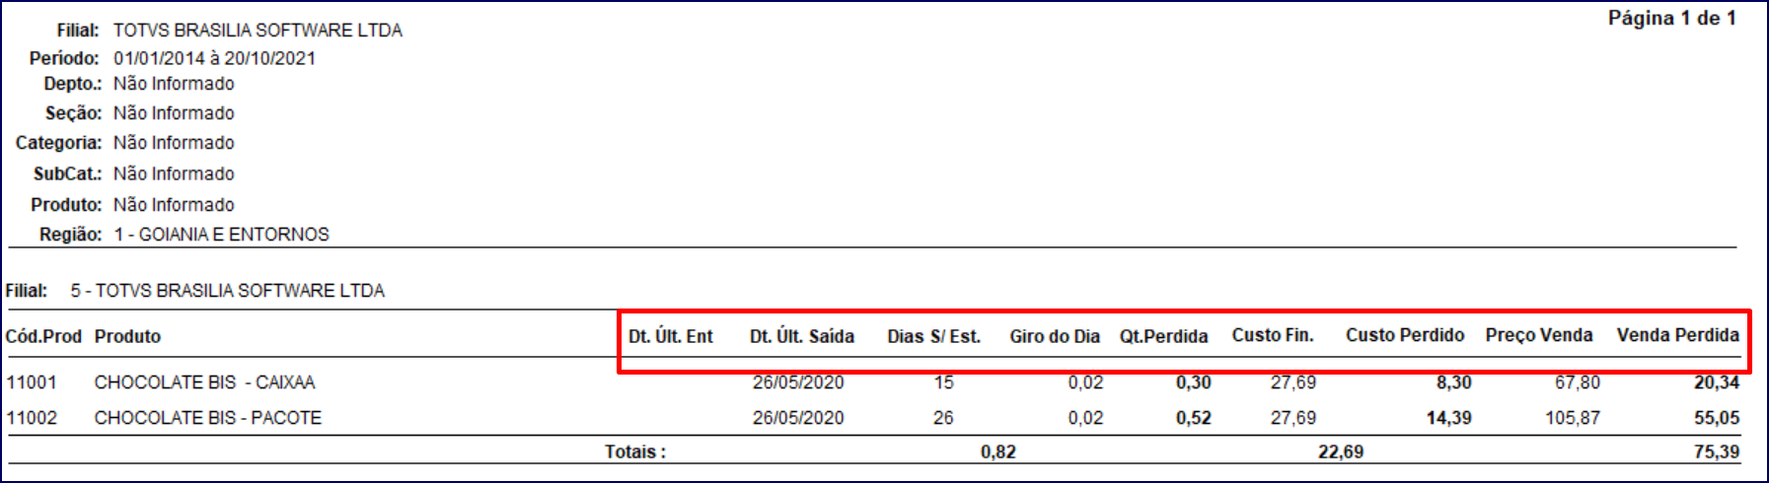Click the 'Venda Perdida' column header
The image size is (1769, 483).
click(x=1678, y=335)
